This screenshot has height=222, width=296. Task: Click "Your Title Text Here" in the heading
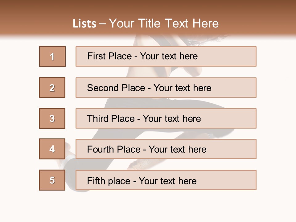pyautogui.click(x=164, y=23)
